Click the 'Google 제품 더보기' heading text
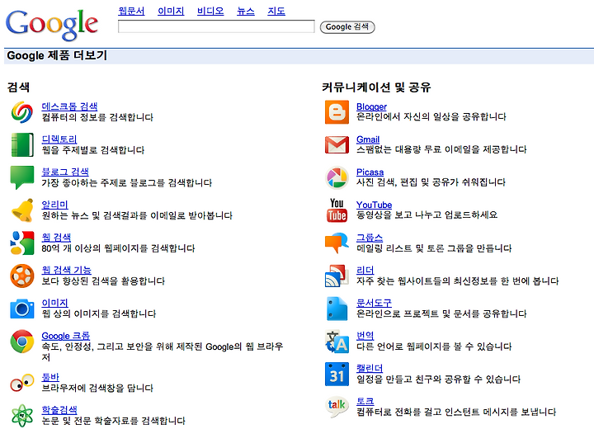 [57, 55]
